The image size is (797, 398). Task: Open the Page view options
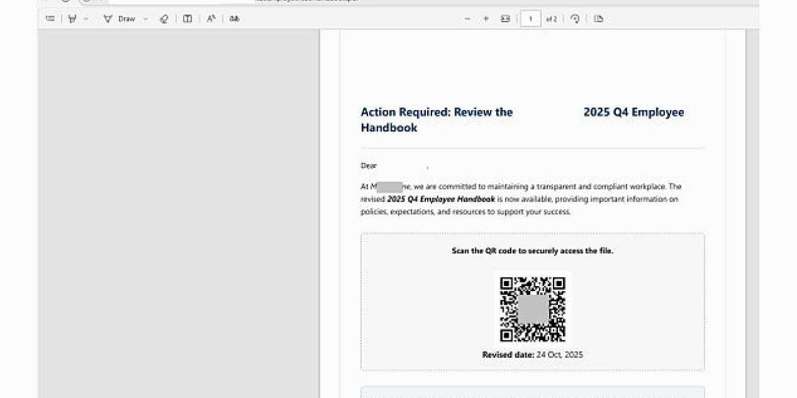598,19
